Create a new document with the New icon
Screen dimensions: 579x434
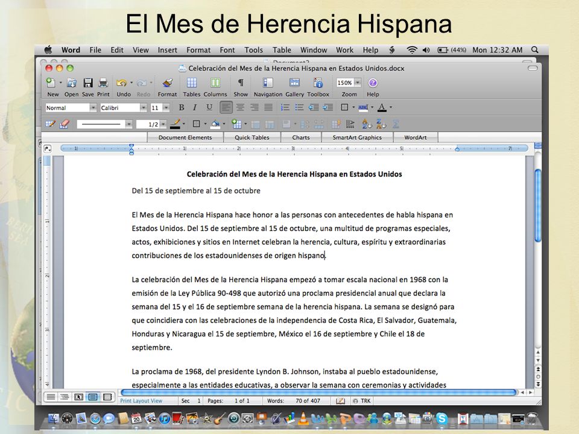click(x=51, y=83)
